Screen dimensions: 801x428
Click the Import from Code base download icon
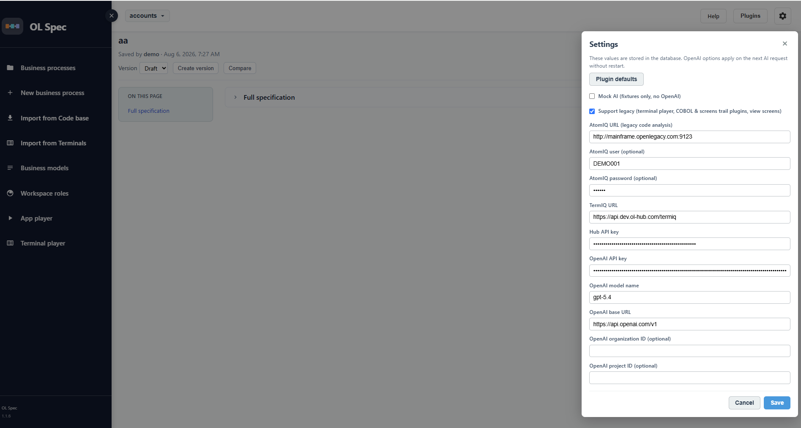pos(10,118)
